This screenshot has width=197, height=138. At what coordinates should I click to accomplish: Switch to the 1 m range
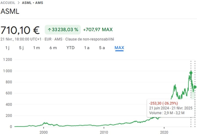coord(37,48)
